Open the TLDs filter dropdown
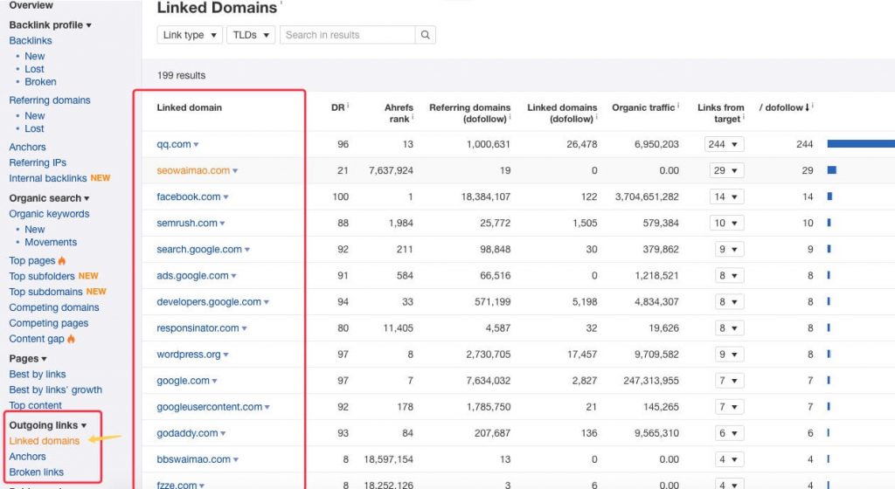 click(x=251, y=35)
